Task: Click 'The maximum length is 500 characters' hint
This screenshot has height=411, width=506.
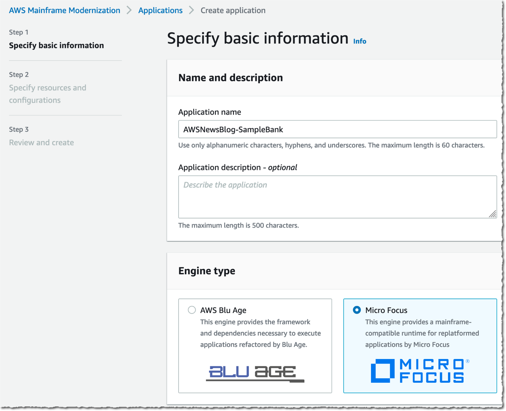Action: click(x=238, y=225)
